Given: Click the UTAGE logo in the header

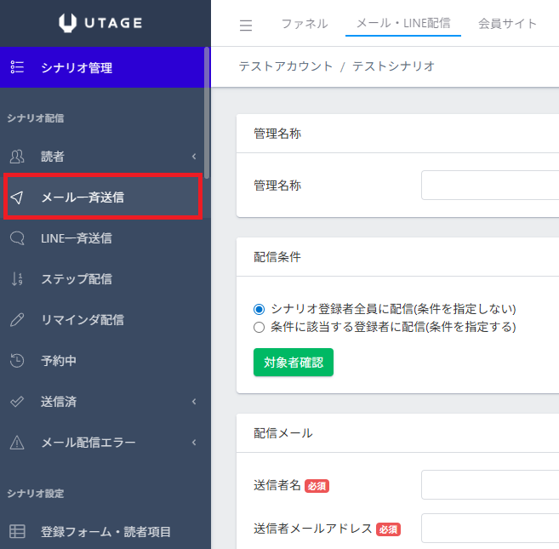Looking at the screenshot, I should click(105, 23).
